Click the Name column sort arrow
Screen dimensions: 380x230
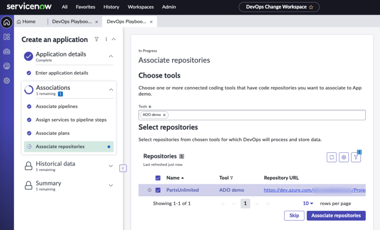click(x=182, y=178)
